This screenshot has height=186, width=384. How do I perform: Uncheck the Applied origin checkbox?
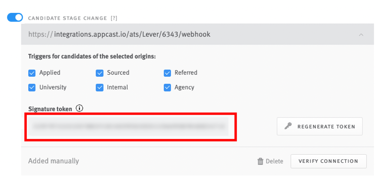point(32,73)
